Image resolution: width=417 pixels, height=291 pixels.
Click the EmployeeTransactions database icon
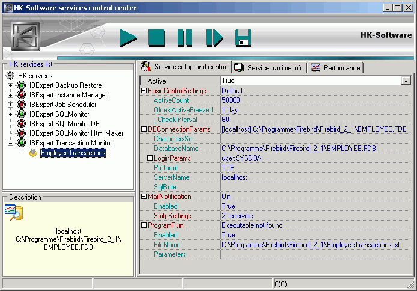pyautogui.click(x=33, y=153)
